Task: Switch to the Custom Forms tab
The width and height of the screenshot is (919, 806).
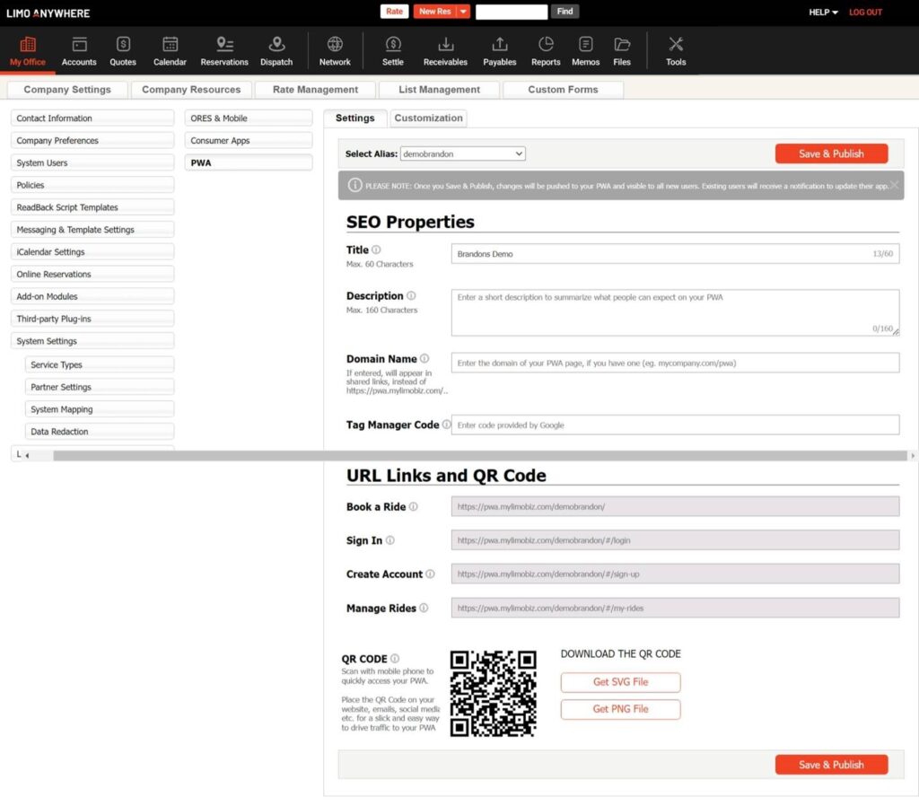Action: click(564, 90)
